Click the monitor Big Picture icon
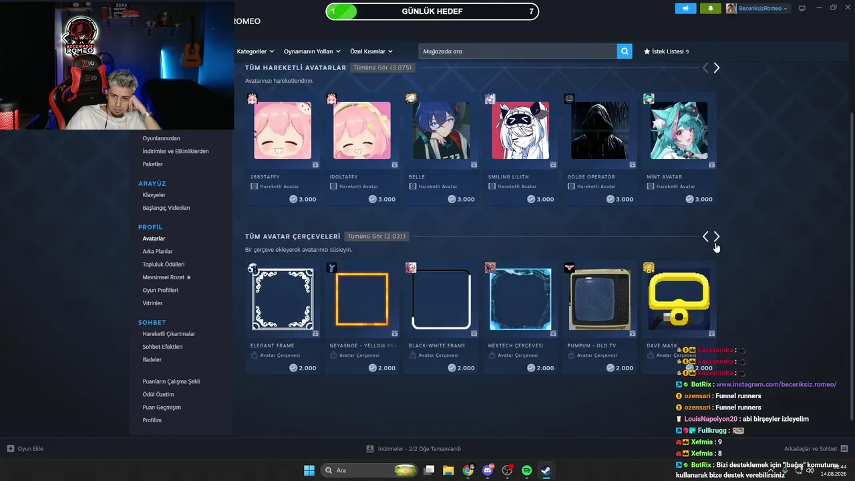The image size is (855, 481). click(802, 8)
